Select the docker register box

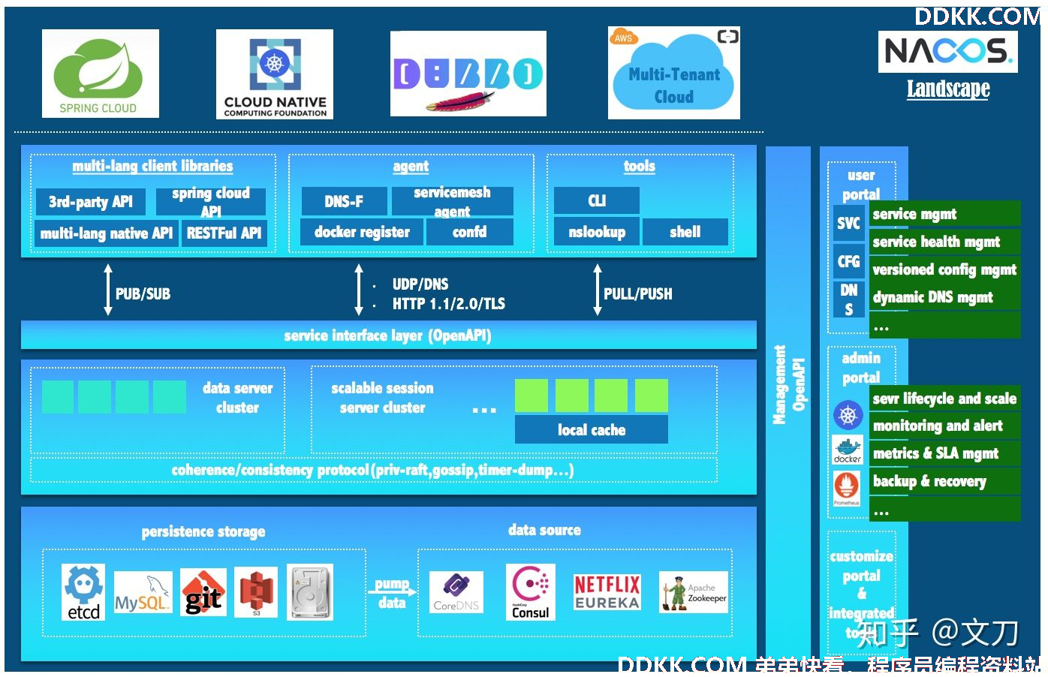[362, 232]
